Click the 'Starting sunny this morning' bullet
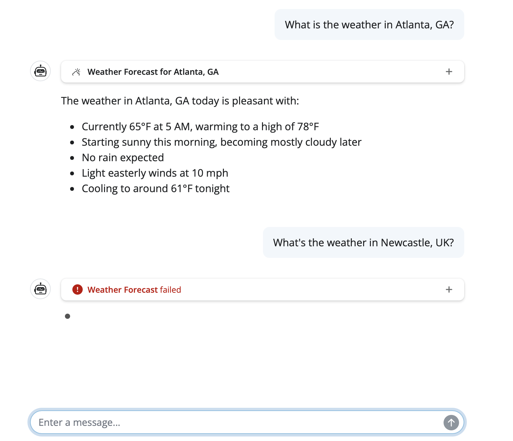513x441 pixels. (x=221, y=142)
